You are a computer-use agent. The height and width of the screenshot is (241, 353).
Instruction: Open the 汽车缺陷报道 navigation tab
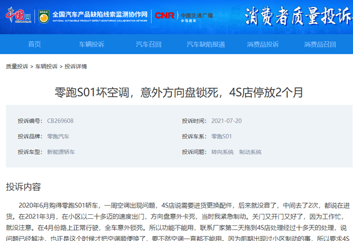pyautogui.click(x=206, y=44)
